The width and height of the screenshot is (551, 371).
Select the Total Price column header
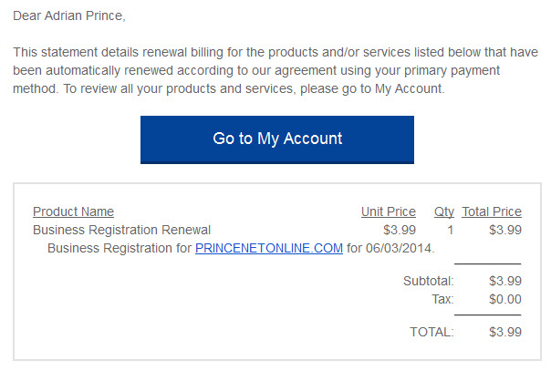coord(492,211)
